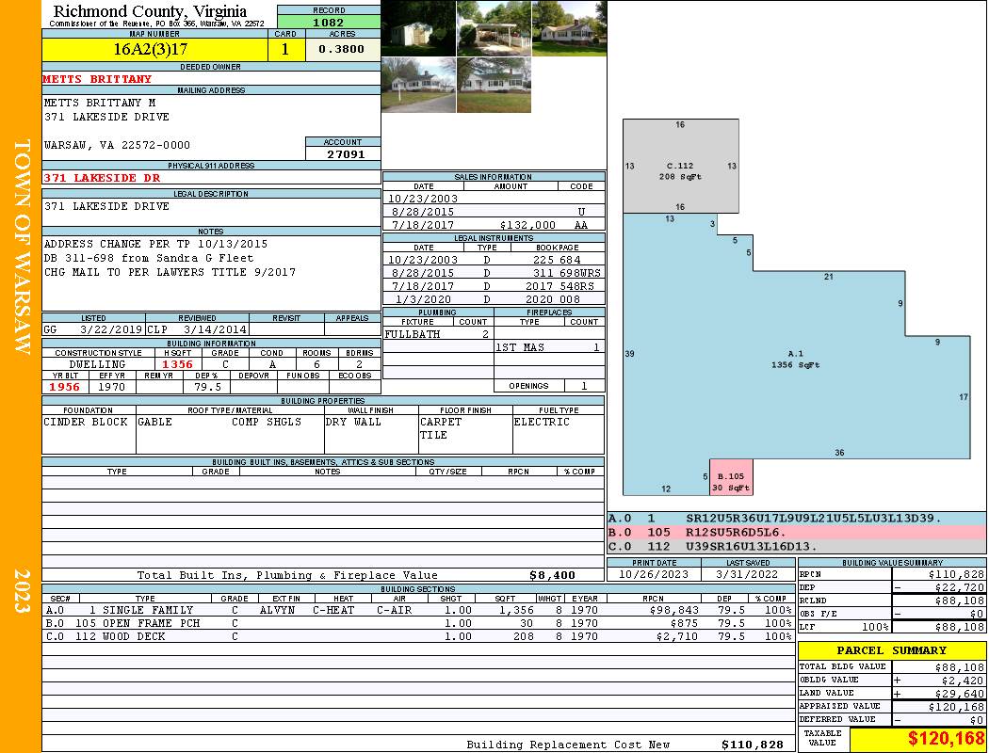Screen dimensions: 989x753
Task: Select the gray wood deck C.112 area
Action: tap(680, 167)
